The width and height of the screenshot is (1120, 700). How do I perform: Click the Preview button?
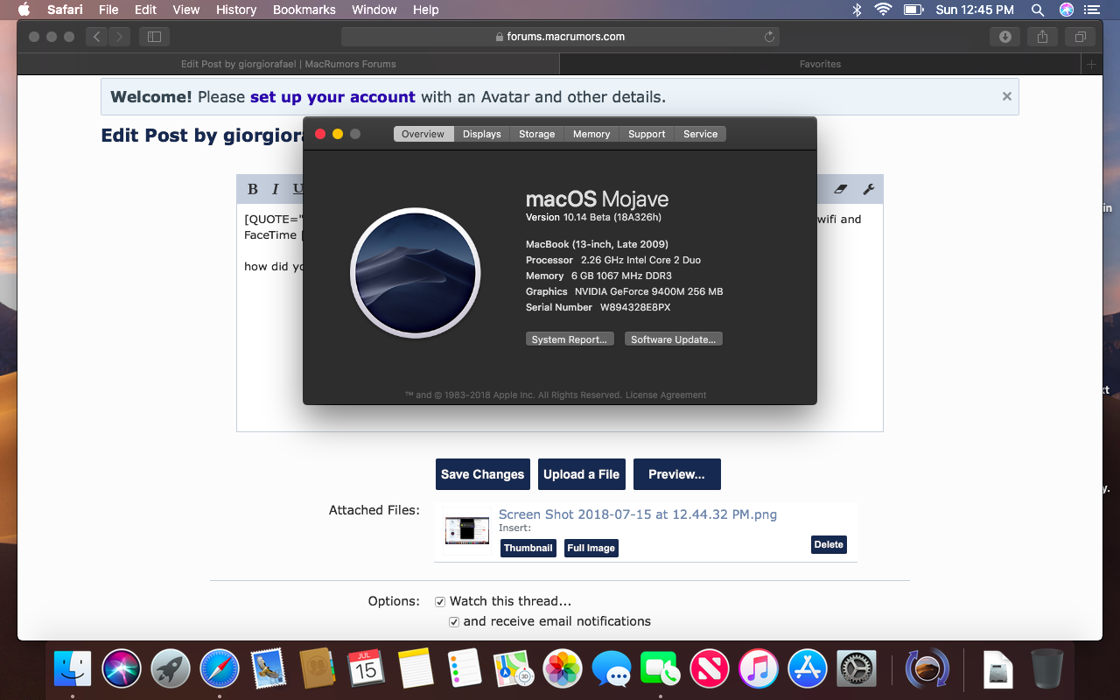click(677, 474)
